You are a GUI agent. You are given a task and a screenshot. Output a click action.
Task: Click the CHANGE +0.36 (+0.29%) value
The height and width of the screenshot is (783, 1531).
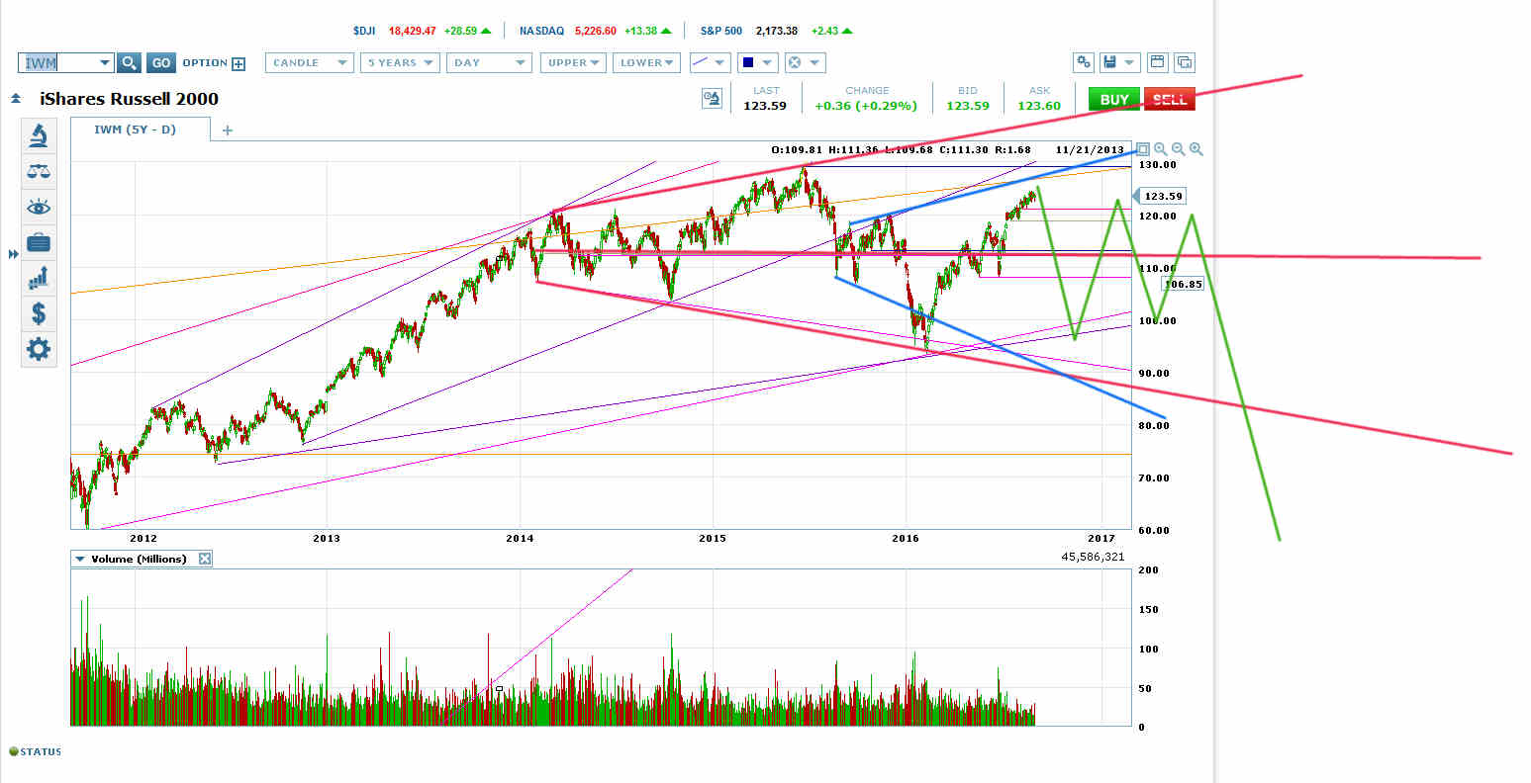pos(866,106)
